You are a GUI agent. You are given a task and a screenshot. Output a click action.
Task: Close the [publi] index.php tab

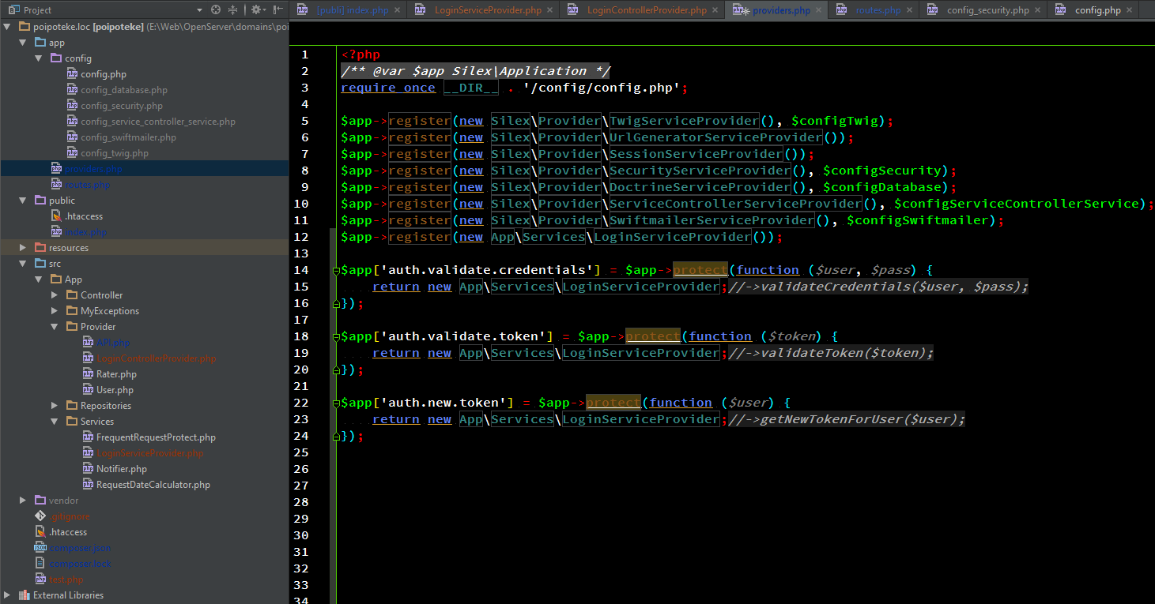pyautogui.click(x=397, y=10)
